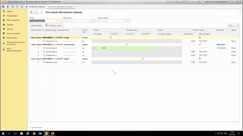This screenshot has width=243, height=136.
Task: Open Казначейство section in sidebar
Action: click(x=12, y=38)
